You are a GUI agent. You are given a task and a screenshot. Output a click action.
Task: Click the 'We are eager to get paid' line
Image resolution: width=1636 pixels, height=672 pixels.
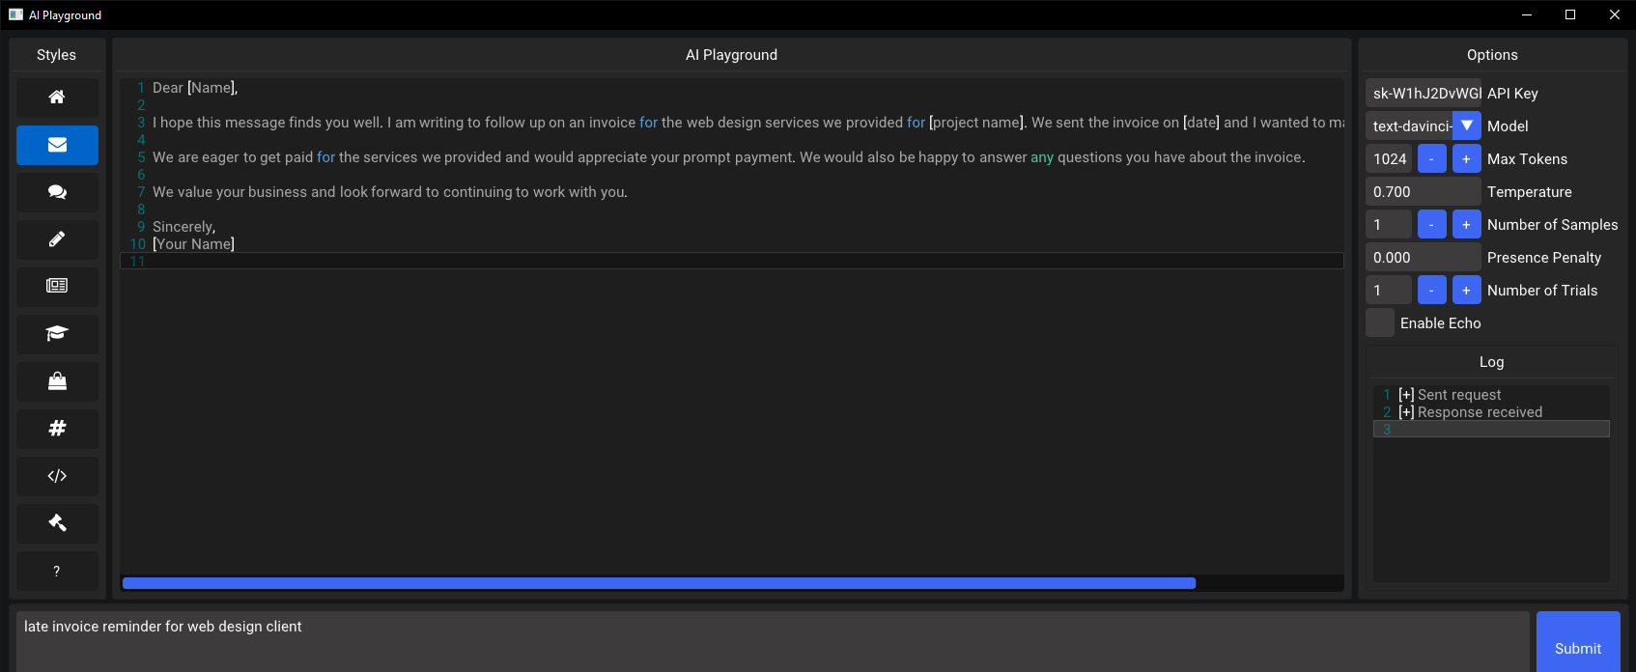(x=728, y=157)
